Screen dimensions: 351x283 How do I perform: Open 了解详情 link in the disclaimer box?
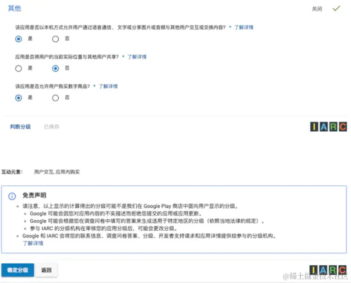(33, 243)
